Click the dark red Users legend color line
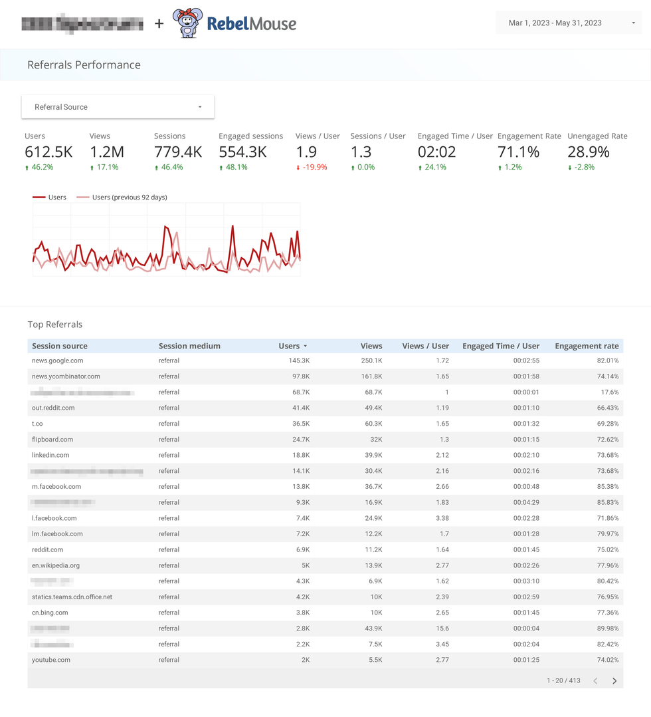The width and height of the screenshot is (651, 717). (37, 197)
